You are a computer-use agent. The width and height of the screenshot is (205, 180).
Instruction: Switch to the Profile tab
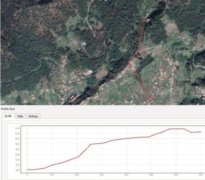point(8,116)
